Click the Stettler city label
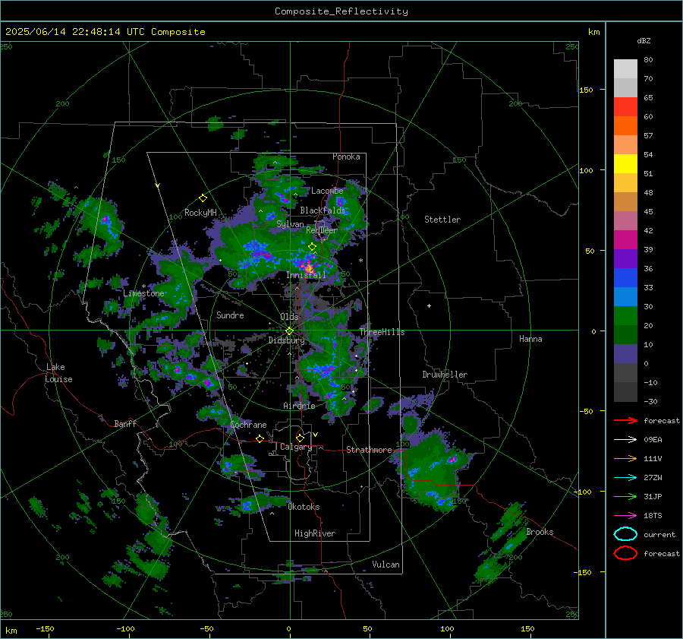 [x=442, y=220]
